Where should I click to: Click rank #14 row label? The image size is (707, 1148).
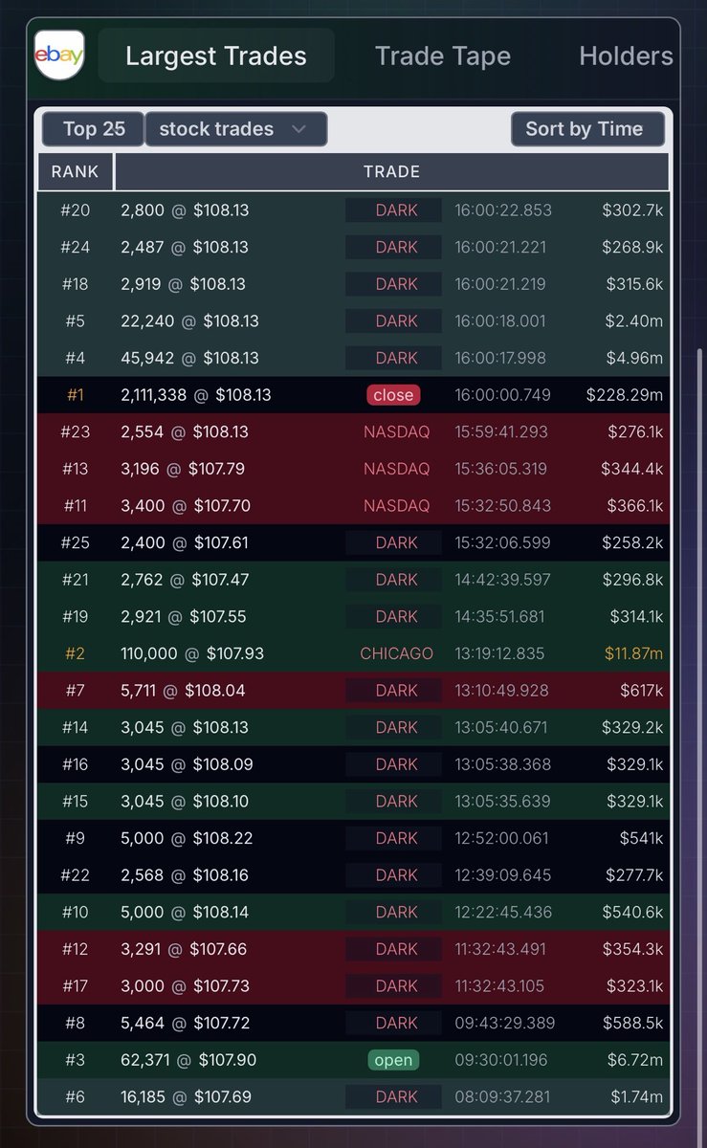(x=75, y=727)
